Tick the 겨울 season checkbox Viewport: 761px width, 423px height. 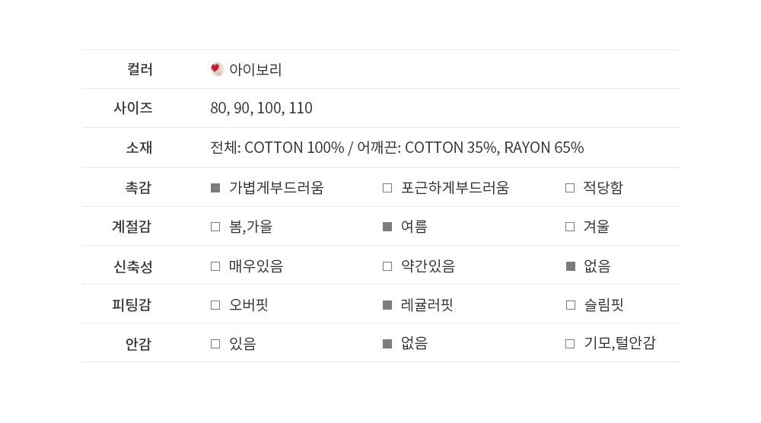[x=570, y=227]
